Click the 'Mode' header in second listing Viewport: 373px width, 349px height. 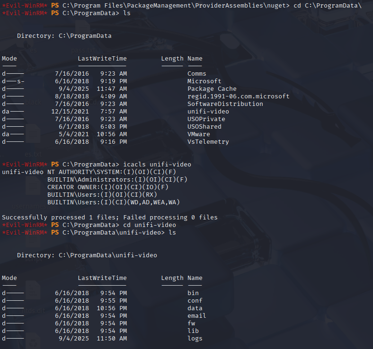[9, 278]
